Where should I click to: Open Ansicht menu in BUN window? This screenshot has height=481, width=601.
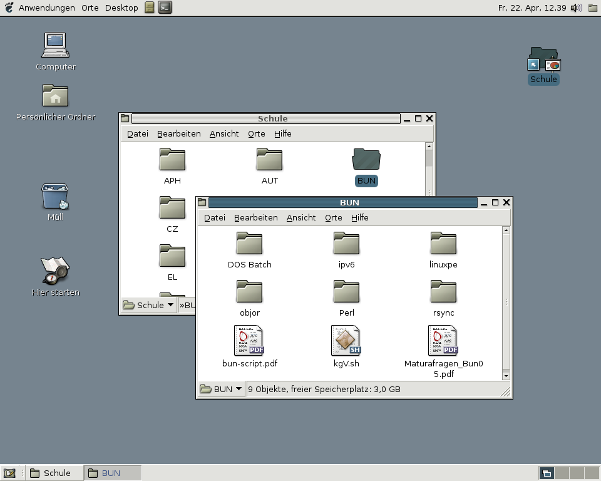click(301, 217)
